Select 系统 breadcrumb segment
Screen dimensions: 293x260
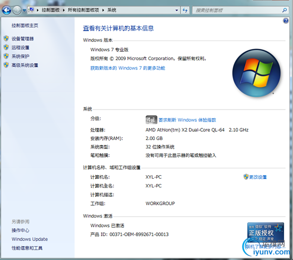coord(112,10)
